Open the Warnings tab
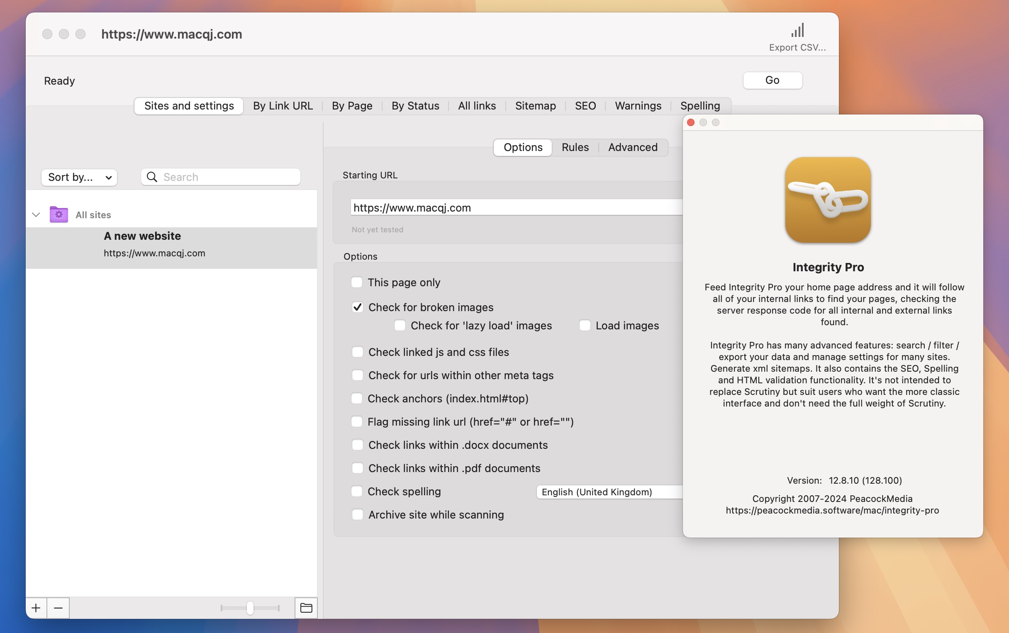The width and height of the screenshot is (1009, 633). pyautogui.click(x=638, y=106)
